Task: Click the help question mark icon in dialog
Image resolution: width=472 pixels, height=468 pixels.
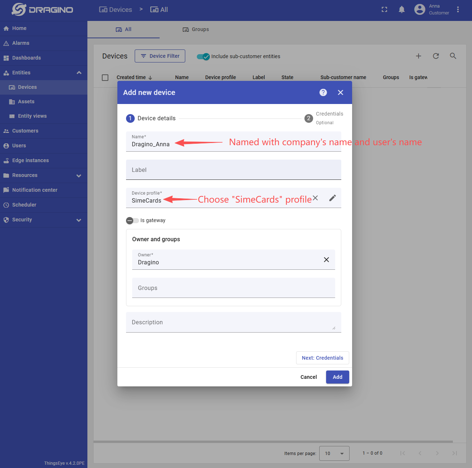Action: click(x=323, y=92)
